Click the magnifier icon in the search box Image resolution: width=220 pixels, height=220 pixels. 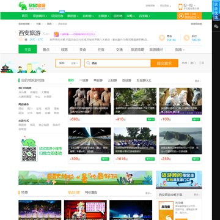(88, 63)
